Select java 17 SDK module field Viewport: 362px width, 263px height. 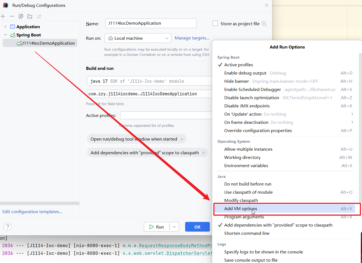tap(150, 81)
